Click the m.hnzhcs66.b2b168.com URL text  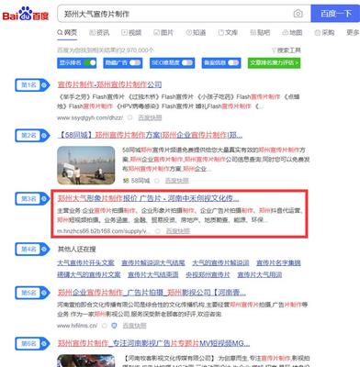104,231
